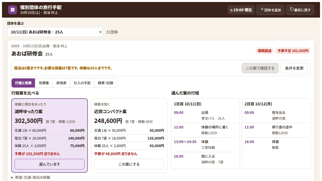The width and height of the screenshot is (322, 181).
Task: Open the 原価表 tab
Action: [x=61, y=83]
